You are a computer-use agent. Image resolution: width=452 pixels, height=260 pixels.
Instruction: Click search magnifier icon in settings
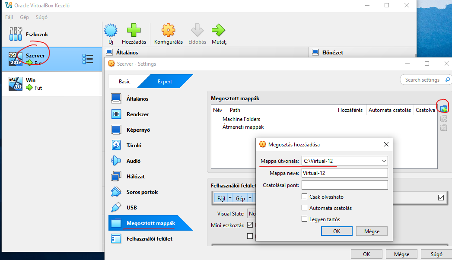point(447,79)
